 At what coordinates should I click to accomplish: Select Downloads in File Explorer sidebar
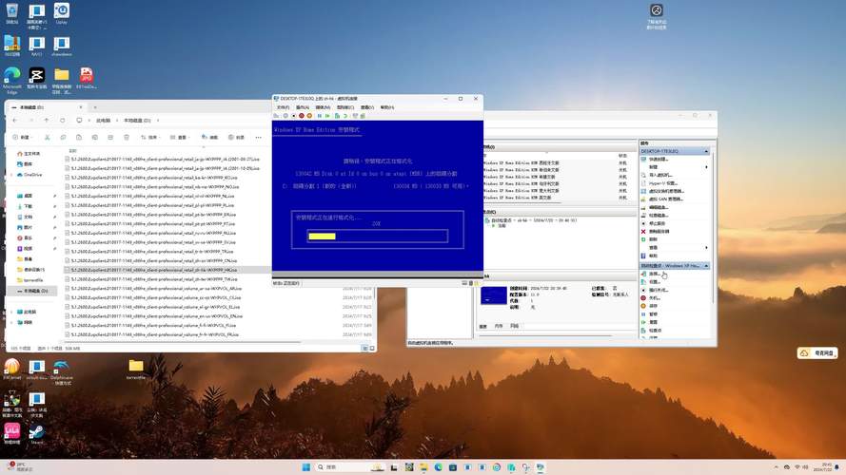tap(28, 206)
